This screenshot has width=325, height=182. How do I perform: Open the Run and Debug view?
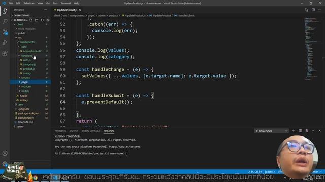5,42
